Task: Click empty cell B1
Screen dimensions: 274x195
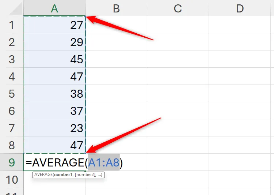Action: pos(116,25)
